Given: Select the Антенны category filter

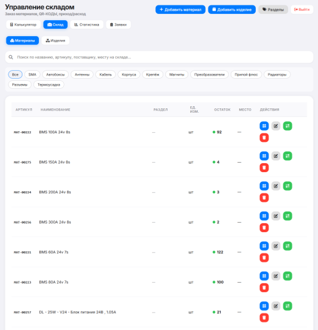Looking at the screenshot, I should click(82, 74).
